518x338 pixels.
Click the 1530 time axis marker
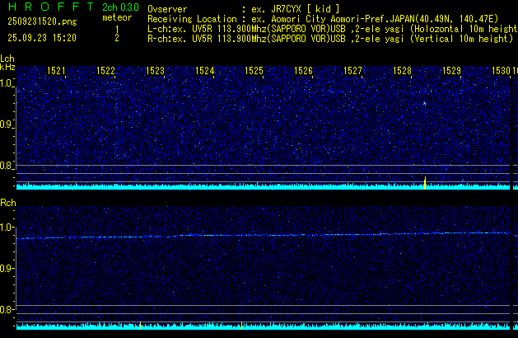tap(502, 72)
